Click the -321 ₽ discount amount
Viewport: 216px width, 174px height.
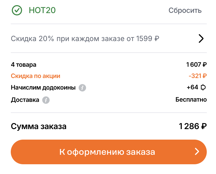(198, 76)
